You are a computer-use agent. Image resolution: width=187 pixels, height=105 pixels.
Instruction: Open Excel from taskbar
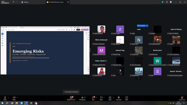click(x=31, y=103)
